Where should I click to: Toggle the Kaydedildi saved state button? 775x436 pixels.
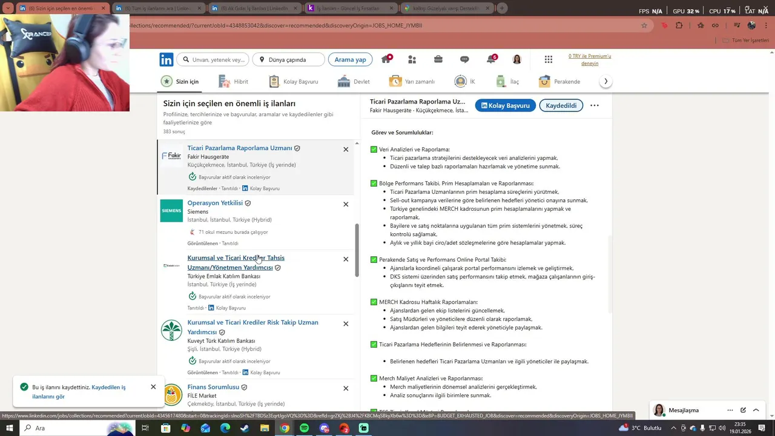(x=561, y=105)
